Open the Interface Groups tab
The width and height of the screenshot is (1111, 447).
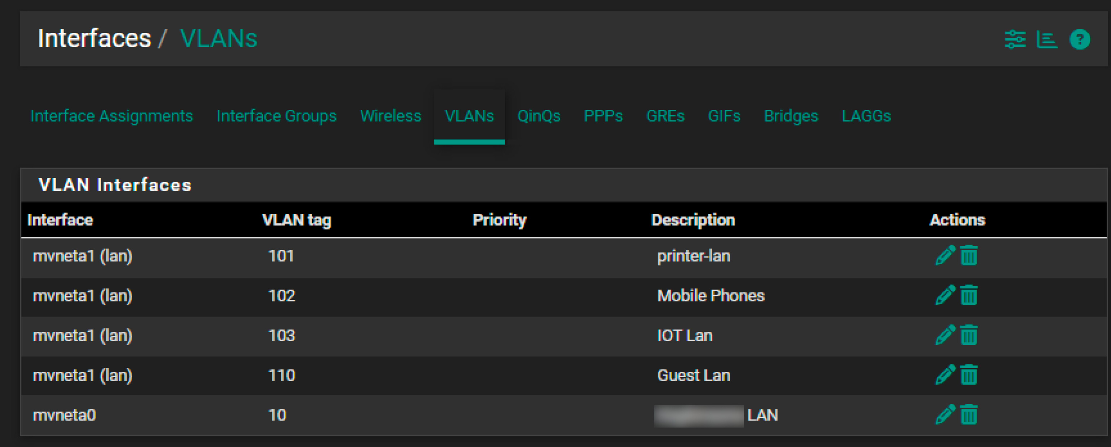(276, 116)
